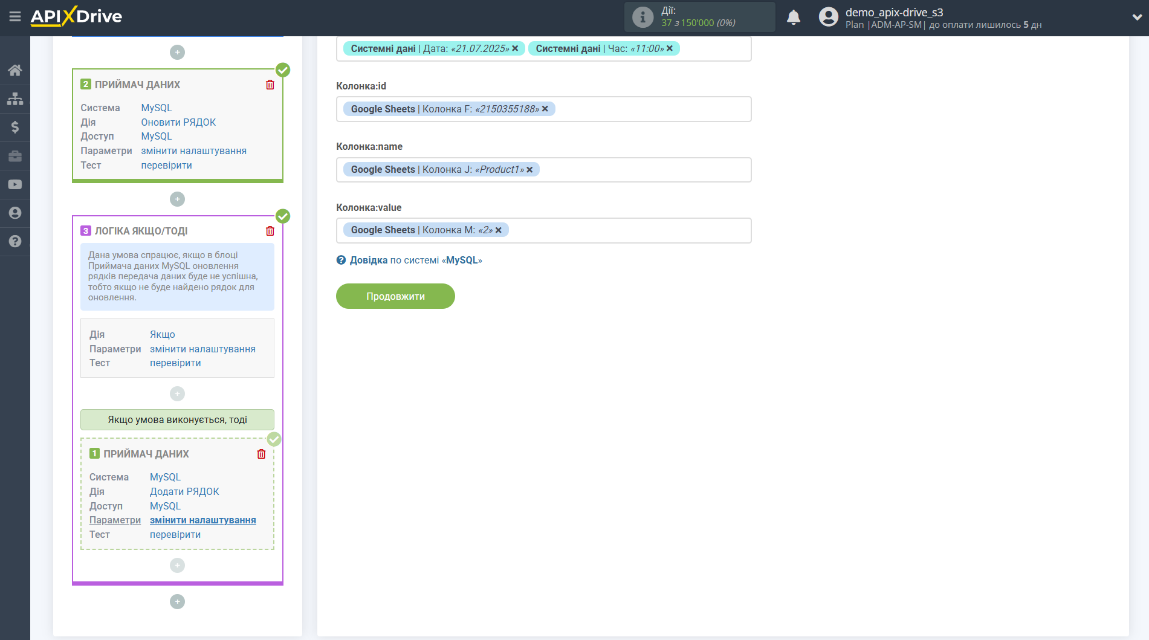
Task: Add block between receiver and logic
Action: coord(177,199)
